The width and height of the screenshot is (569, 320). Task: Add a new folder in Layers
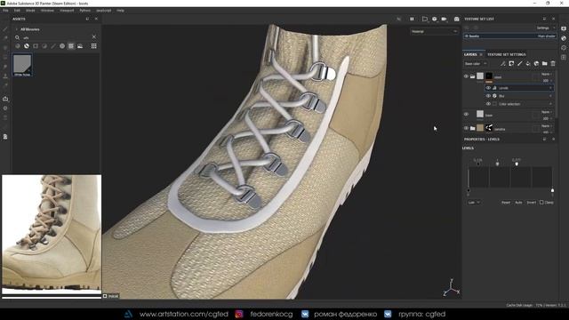pos(545,63)
